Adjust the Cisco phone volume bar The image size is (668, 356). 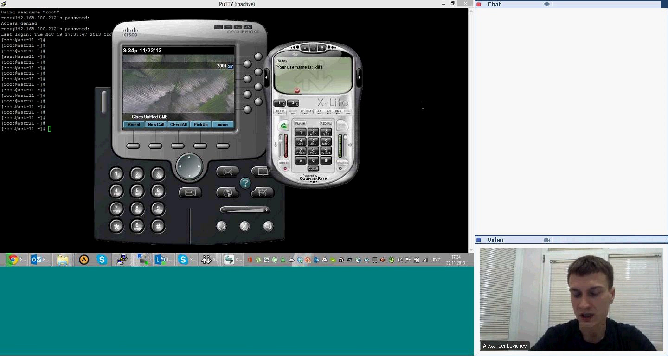pyautogui.click(x=244, y=210)
